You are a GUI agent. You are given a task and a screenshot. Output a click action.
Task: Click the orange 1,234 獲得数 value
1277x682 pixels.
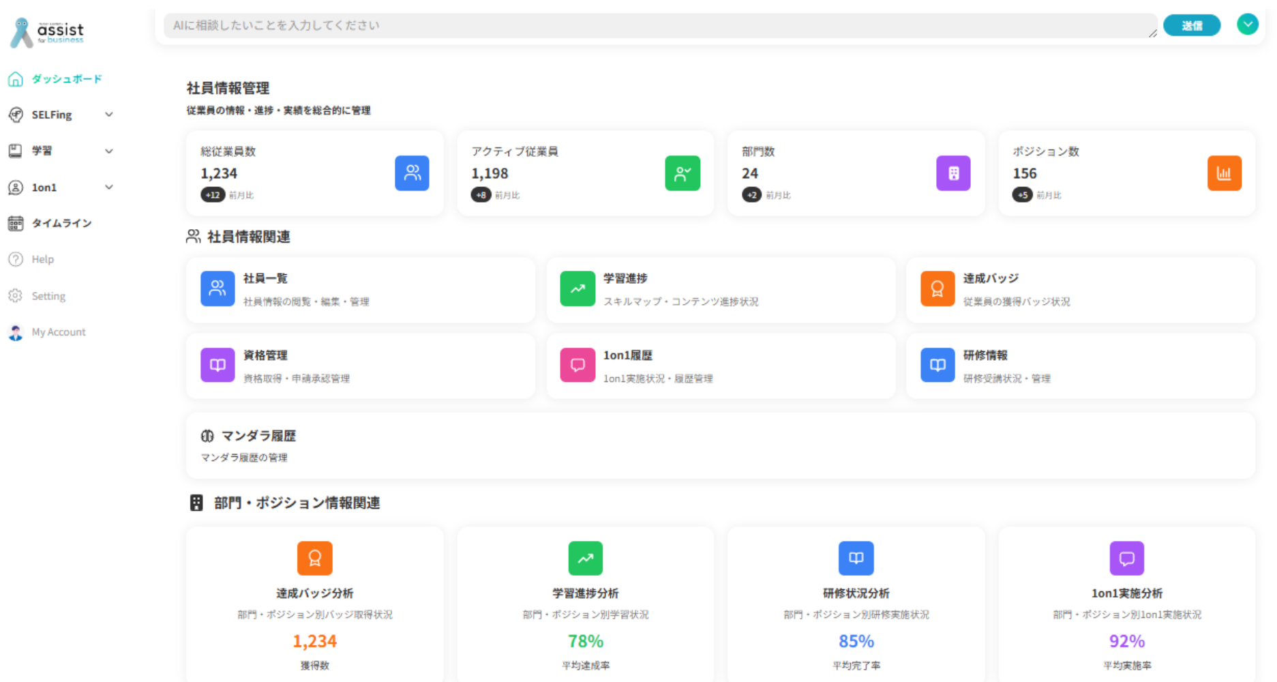315,641
